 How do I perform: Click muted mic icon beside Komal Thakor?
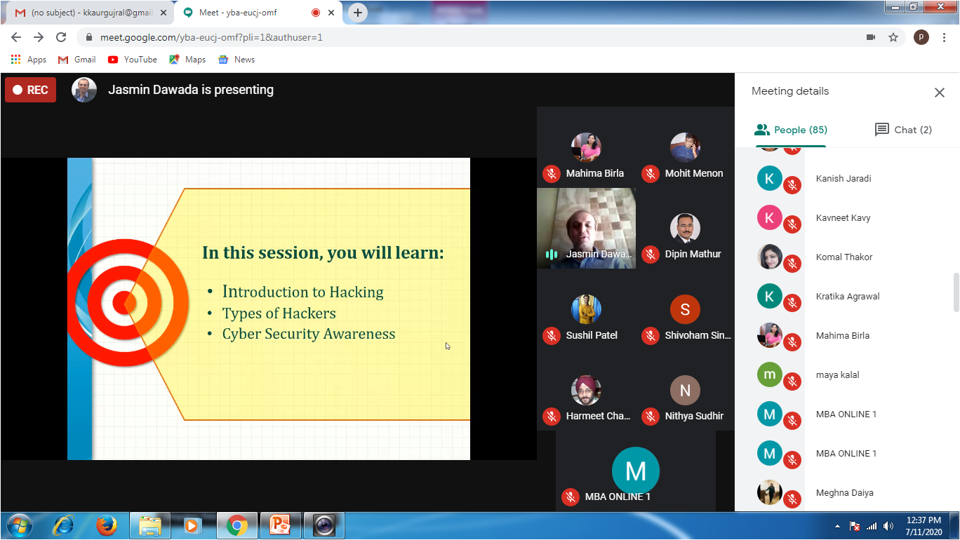[792, 264]
